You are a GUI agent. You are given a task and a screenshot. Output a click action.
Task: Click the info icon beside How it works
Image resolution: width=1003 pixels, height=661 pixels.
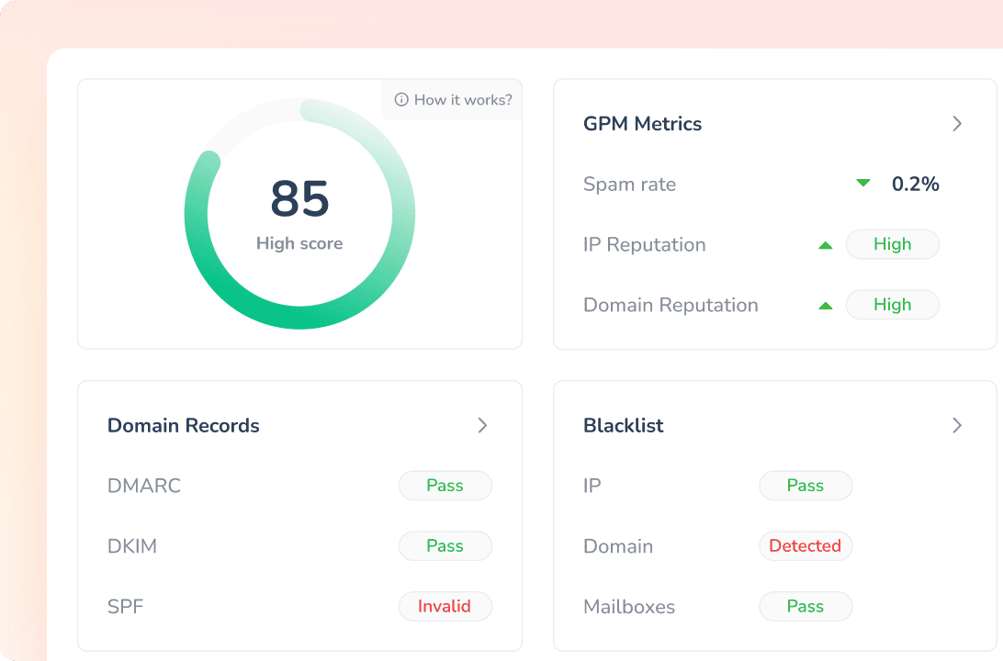pos(401,99)
